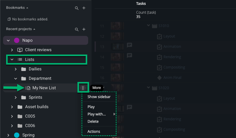Click the Asset builds folder icon
Viewport: 236px width, 138px height.
click(20, 107)
